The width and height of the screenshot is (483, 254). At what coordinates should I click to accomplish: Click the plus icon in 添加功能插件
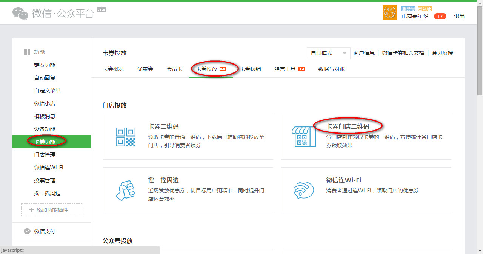(x=32, y=210)
